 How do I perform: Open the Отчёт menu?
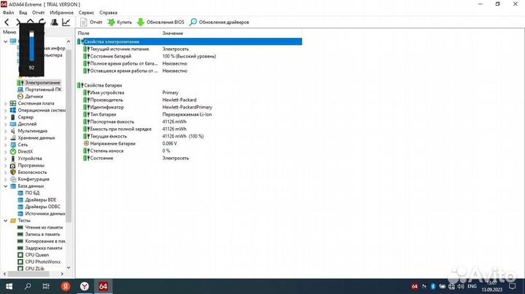click(x=39, y=12)
